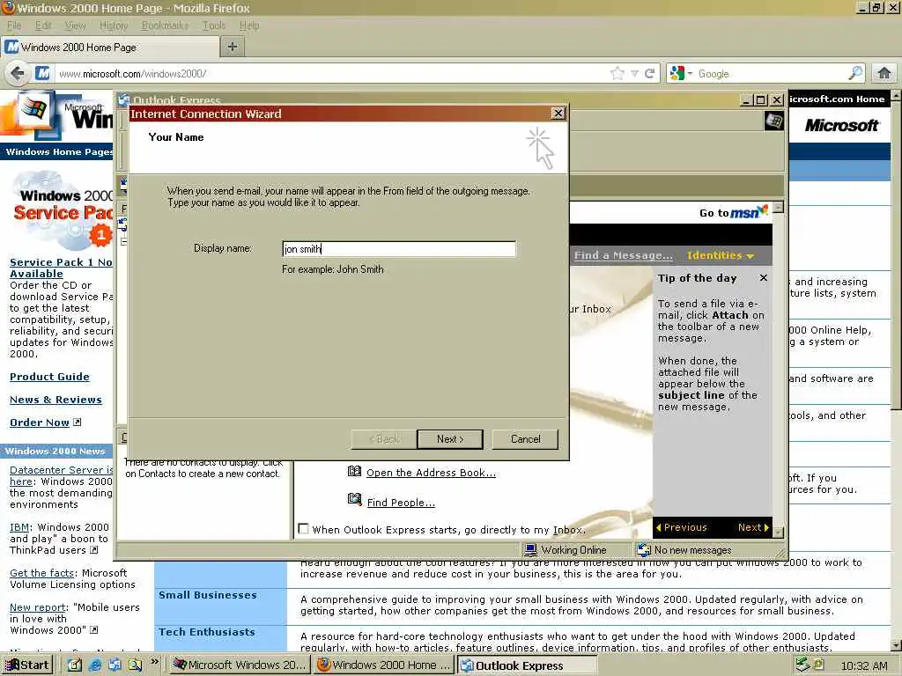Click the Start button on taskbar
The image size is (902, 676).
26,665
